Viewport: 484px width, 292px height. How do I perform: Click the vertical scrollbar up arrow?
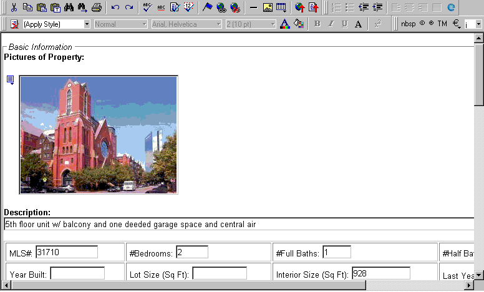[x=479, y=38]
